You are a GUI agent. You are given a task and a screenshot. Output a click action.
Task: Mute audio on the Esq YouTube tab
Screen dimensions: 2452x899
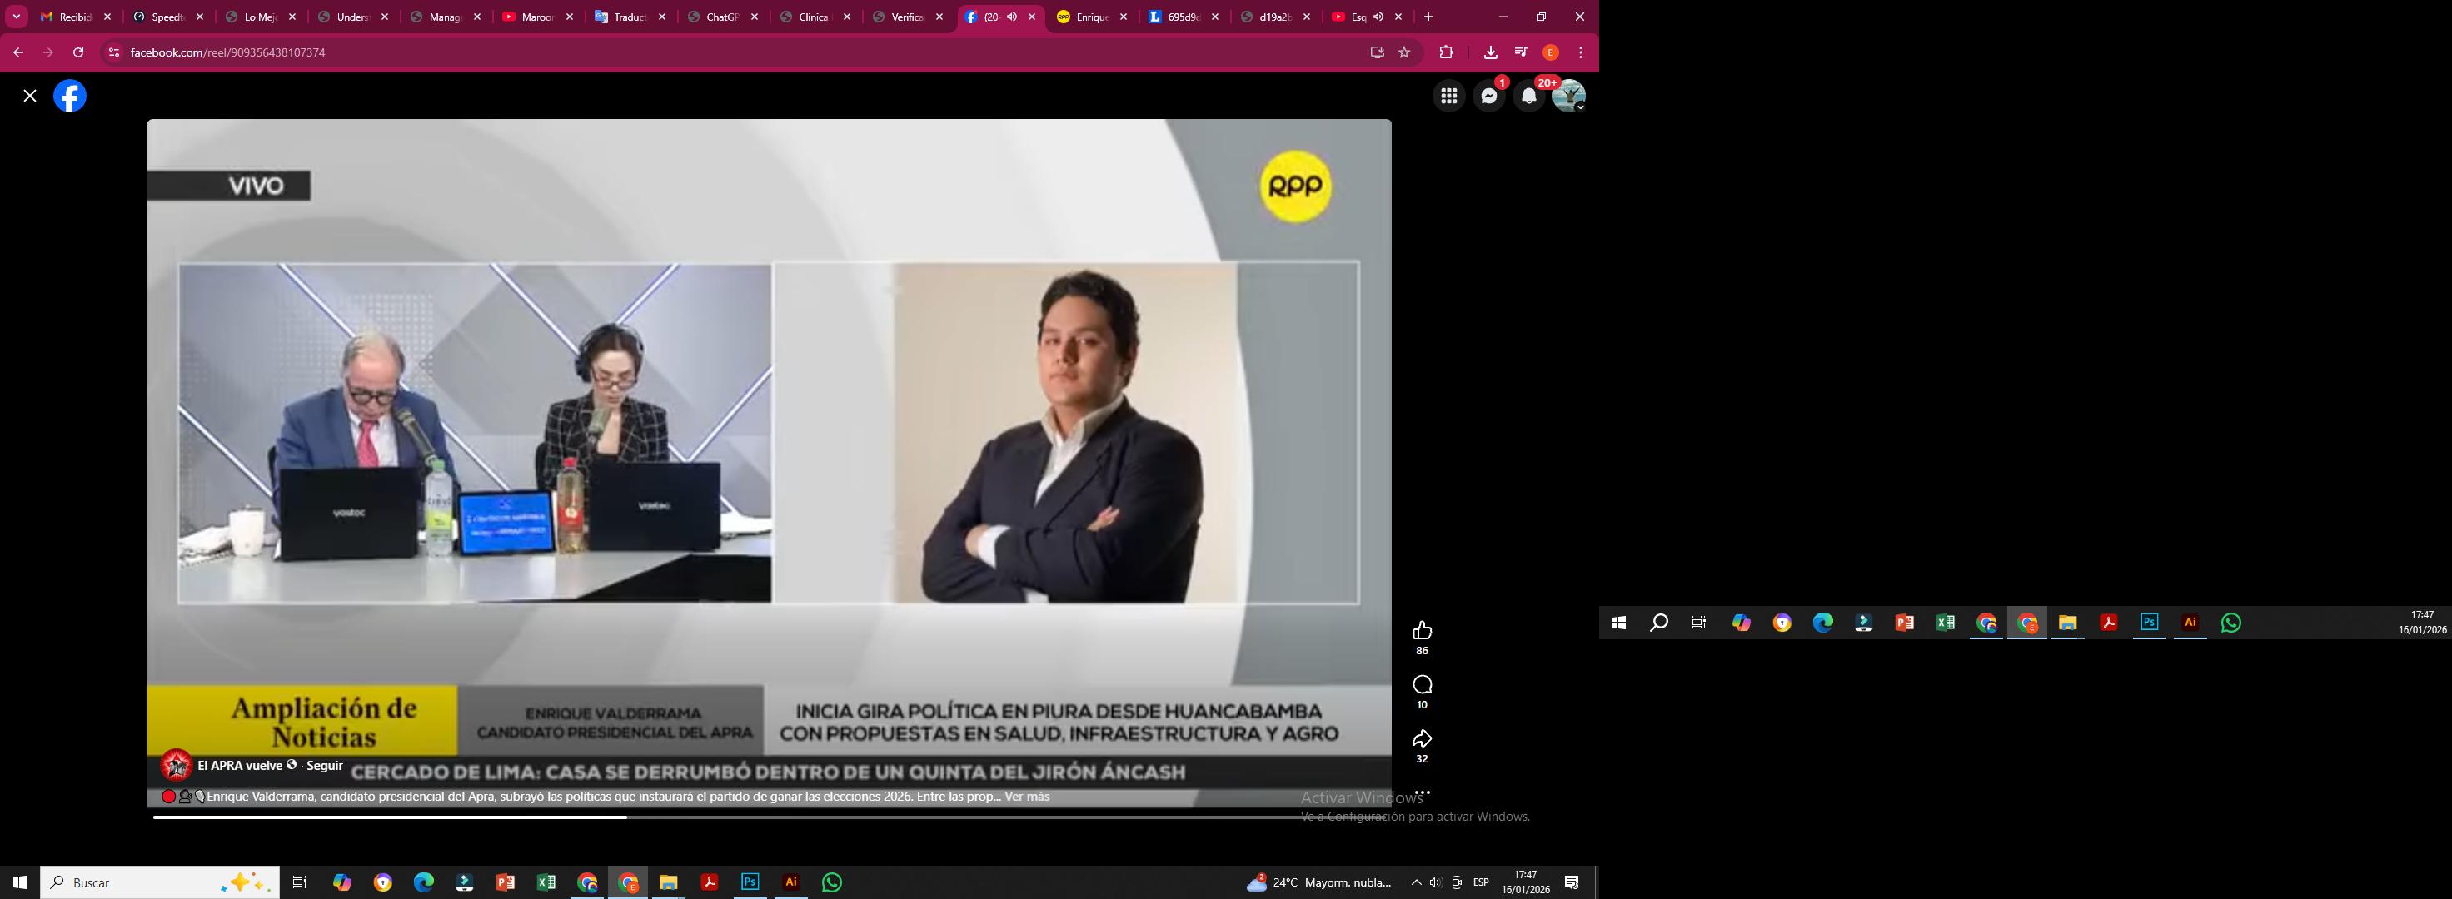click(1378, 17)
